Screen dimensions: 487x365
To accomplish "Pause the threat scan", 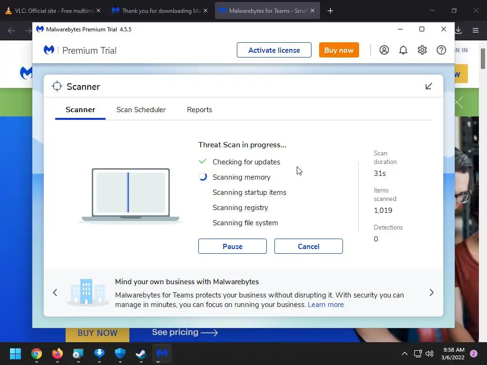I will click(232, 246).
